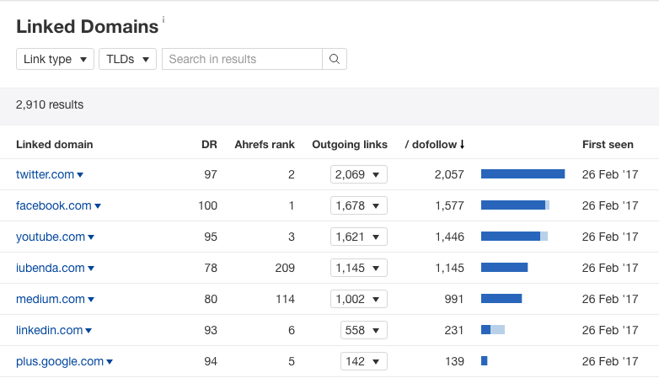The height and width of the screenshot is (378, 659).
Task: Click linkedin.com dofollow value 231
Action: [454, 330]
